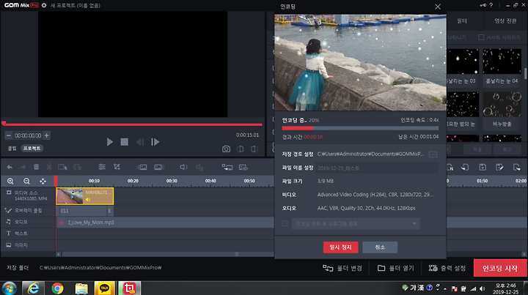The height and width of the screenshot is (295, 528).
Task: Mute the I_Love_My_Mom.mp3 audio track
Action: pyautogui.click(x=62, y=223)
